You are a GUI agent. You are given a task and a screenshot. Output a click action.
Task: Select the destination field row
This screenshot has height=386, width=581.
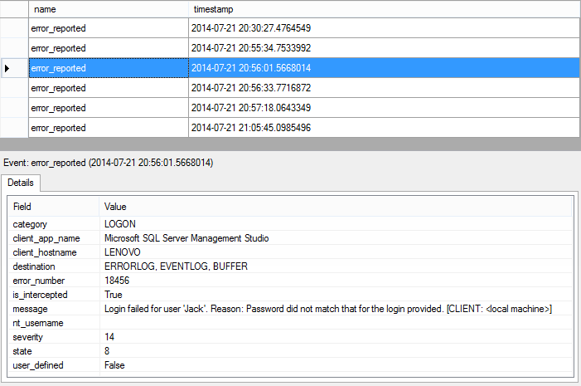point(34,266)
